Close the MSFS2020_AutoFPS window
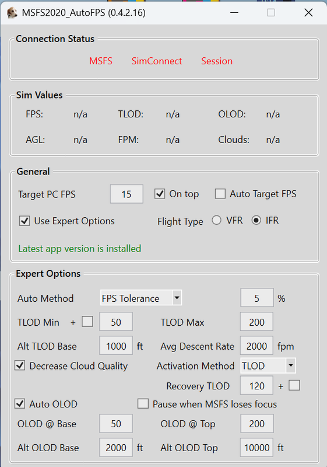 (308, 13)
